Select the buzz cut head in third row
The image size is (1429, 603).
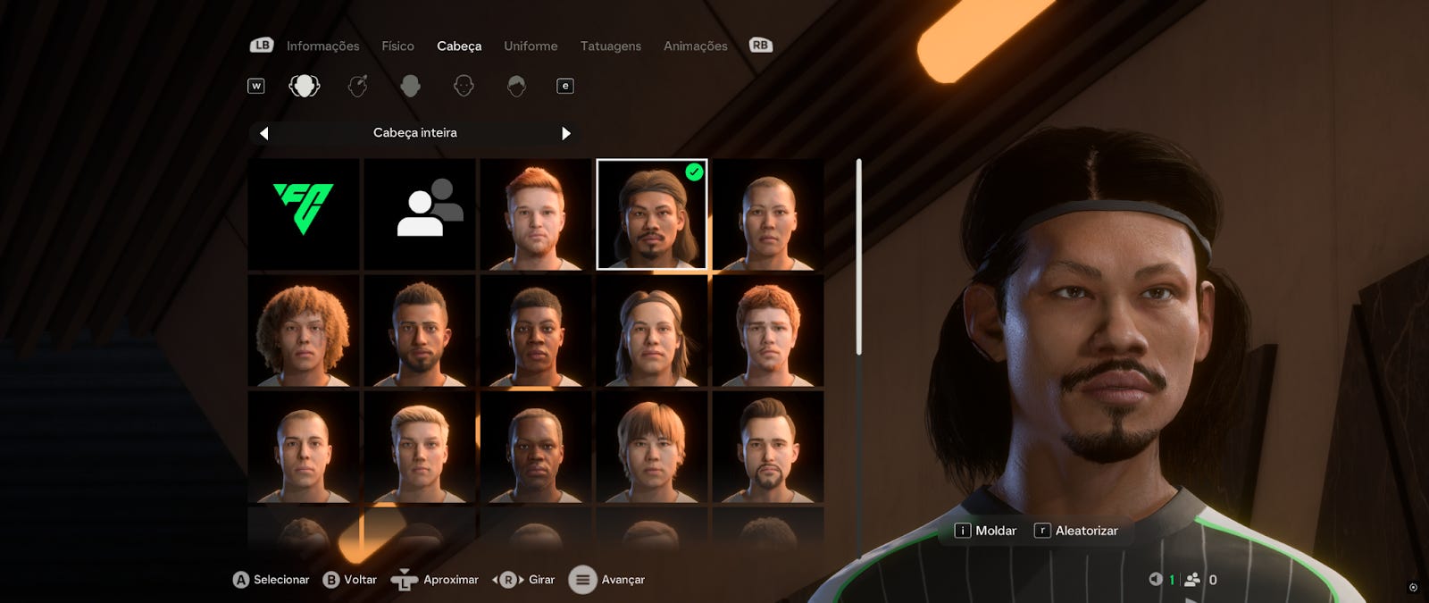pyautogui.click(x=304, y=447)
